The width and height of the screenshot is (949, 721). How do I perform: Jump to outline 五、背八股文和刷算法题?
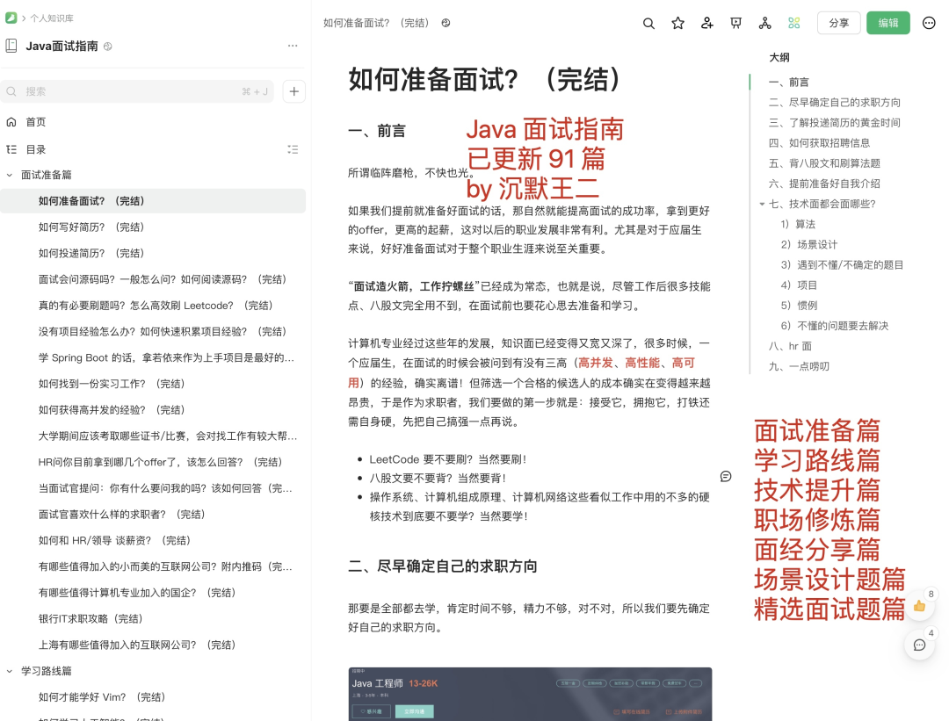pos(824,163)
